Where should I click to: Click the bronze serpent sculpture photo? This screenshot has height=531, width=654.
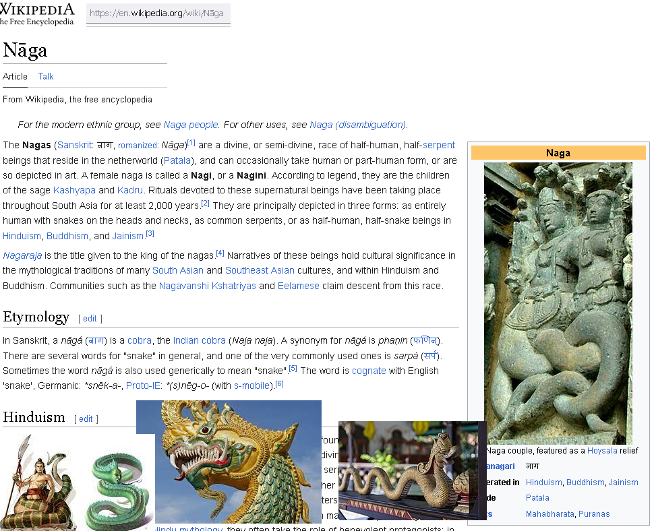coord(413,470)
